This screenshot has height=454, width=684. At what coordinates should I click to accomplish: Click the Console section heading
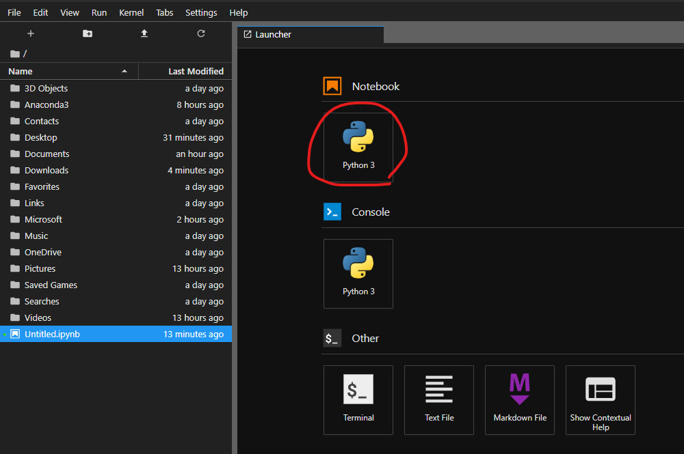click(x=371, y=212)
